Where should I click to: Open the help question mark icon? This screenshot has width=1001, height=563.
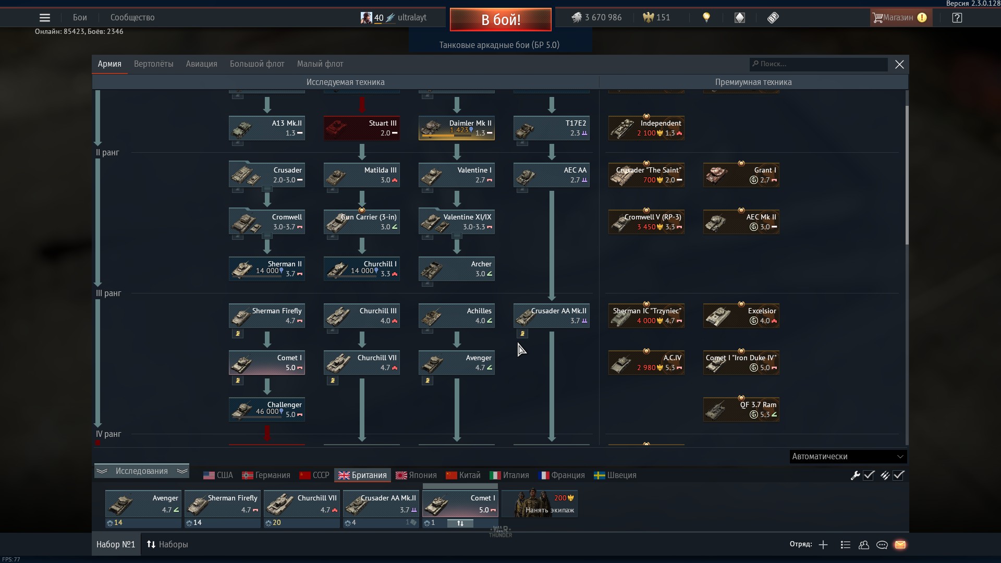tap(957, 18)
